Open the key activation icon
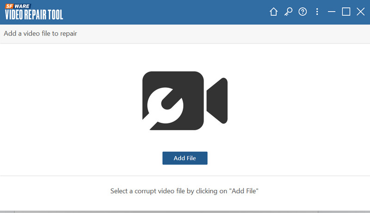This screenshot has height=213, width=370. pos(288,12)
